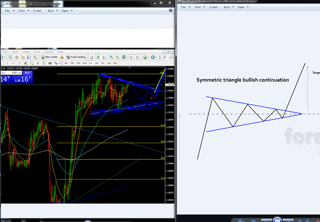Open MetaEditor yellow book icon
The image size is (320, 222).
point(62,57)
